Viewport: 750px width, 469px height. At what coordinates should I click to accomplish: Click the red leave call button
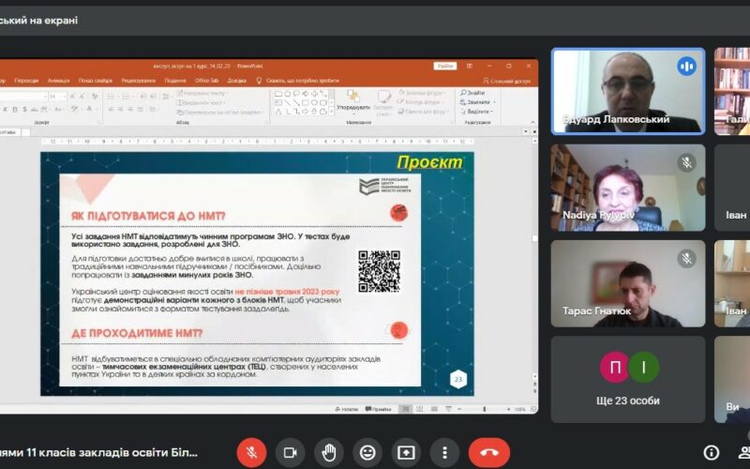488,452
